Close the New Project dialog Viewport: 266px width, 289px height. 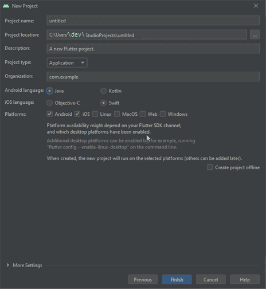[256, 6]
